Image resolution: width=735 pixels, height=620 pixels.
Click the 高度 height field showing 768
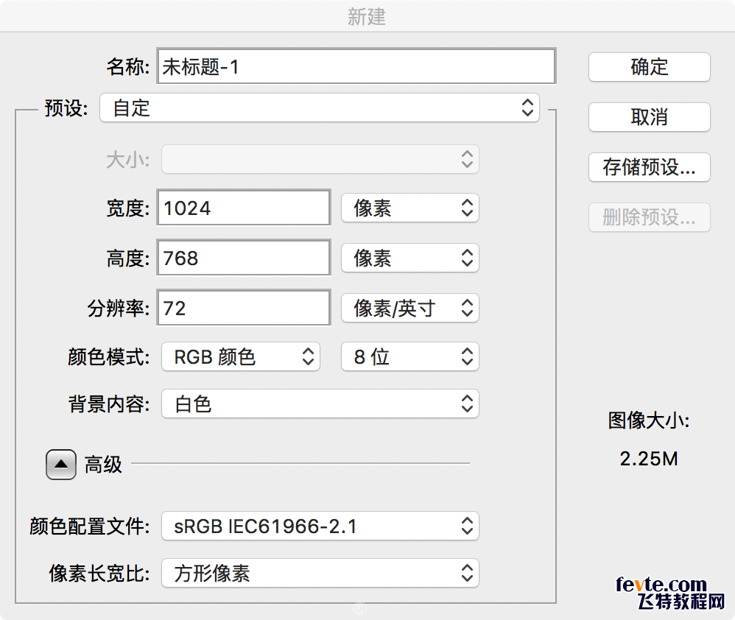[x=244, y=258]
